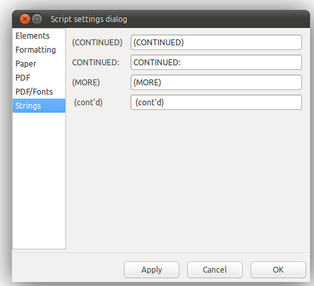Cancel the settings dialog
This screenshot has height=286, width=314.
[215, 270]
